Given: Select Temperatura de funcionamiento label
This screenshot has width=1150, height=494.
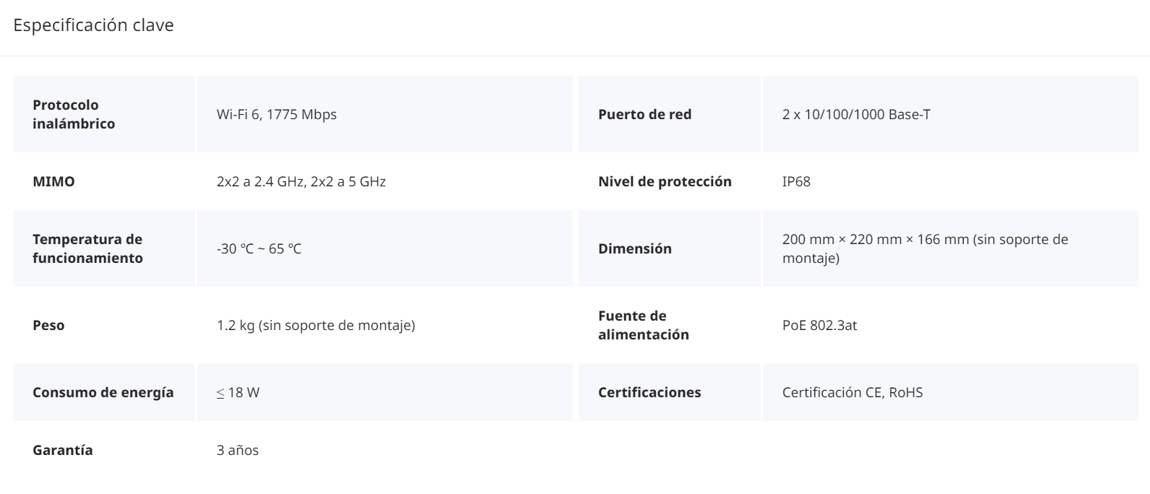Looking at the screenshot, I should point(87,248).
